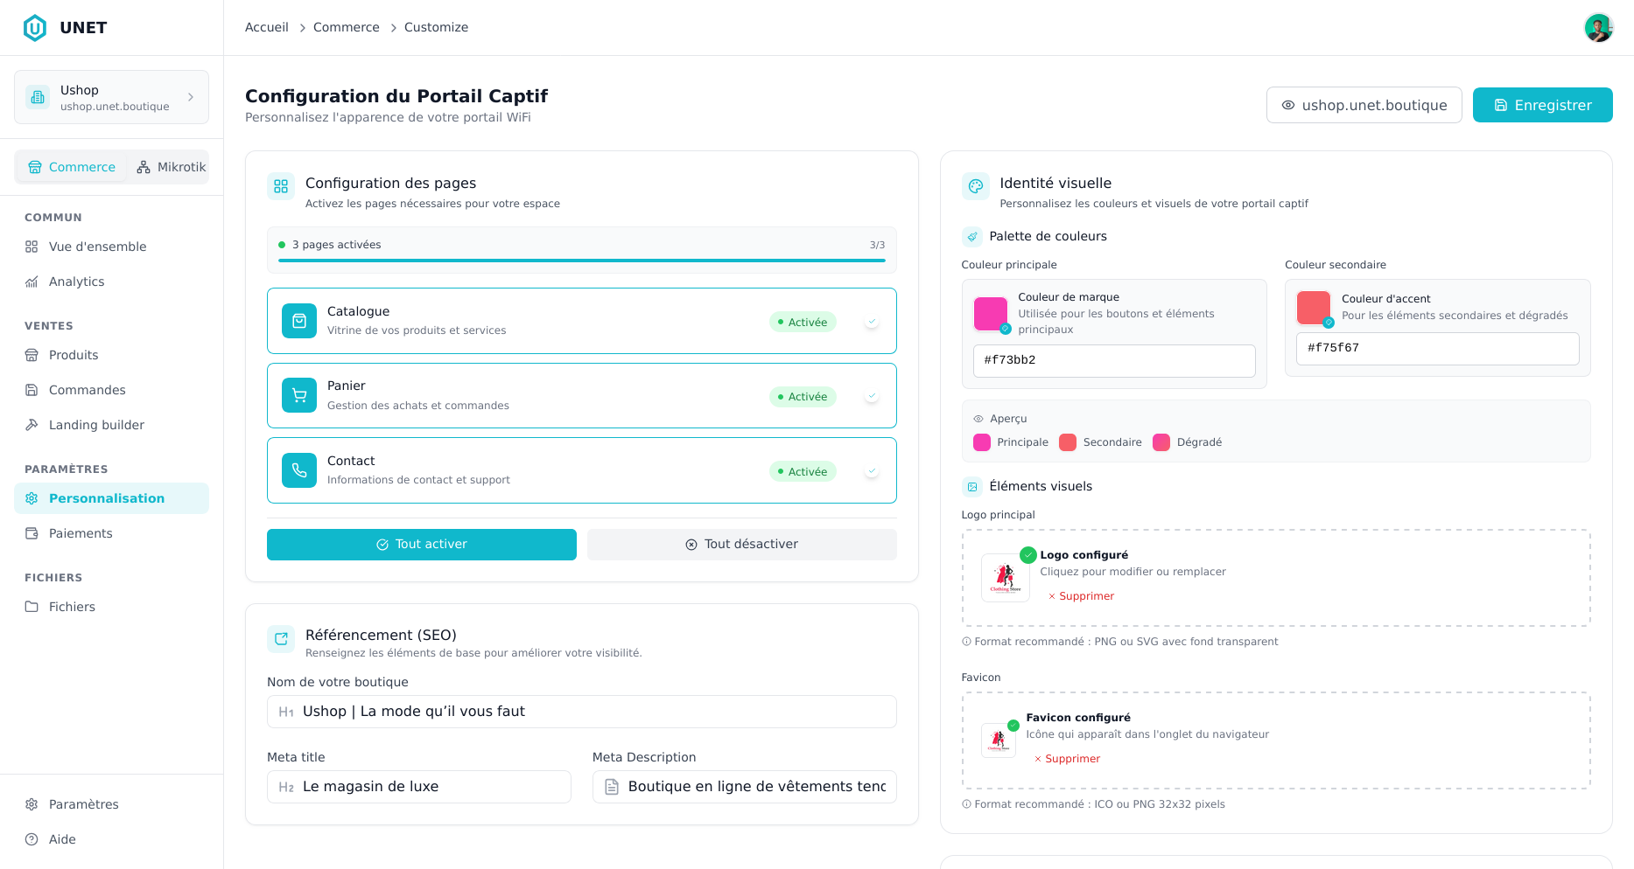This screenshot has height=869, width=1634.
Task: Select the Commerce tab
Action: coord(71,166)
